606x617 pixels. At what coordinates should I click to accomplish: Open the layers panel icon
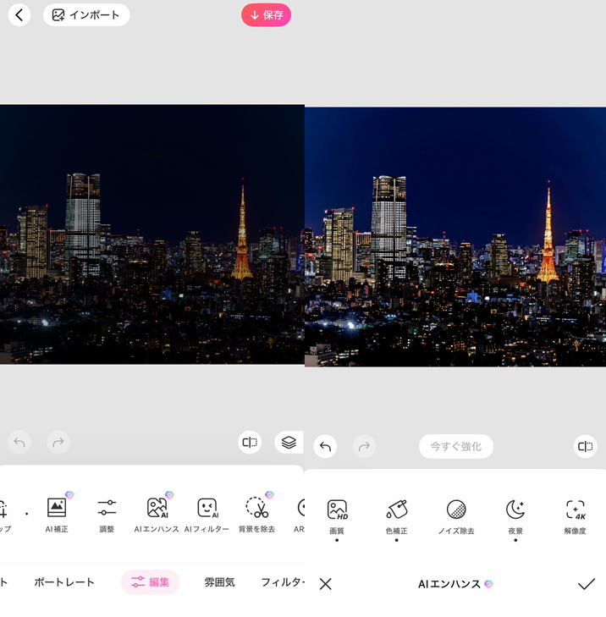[289, 443]
